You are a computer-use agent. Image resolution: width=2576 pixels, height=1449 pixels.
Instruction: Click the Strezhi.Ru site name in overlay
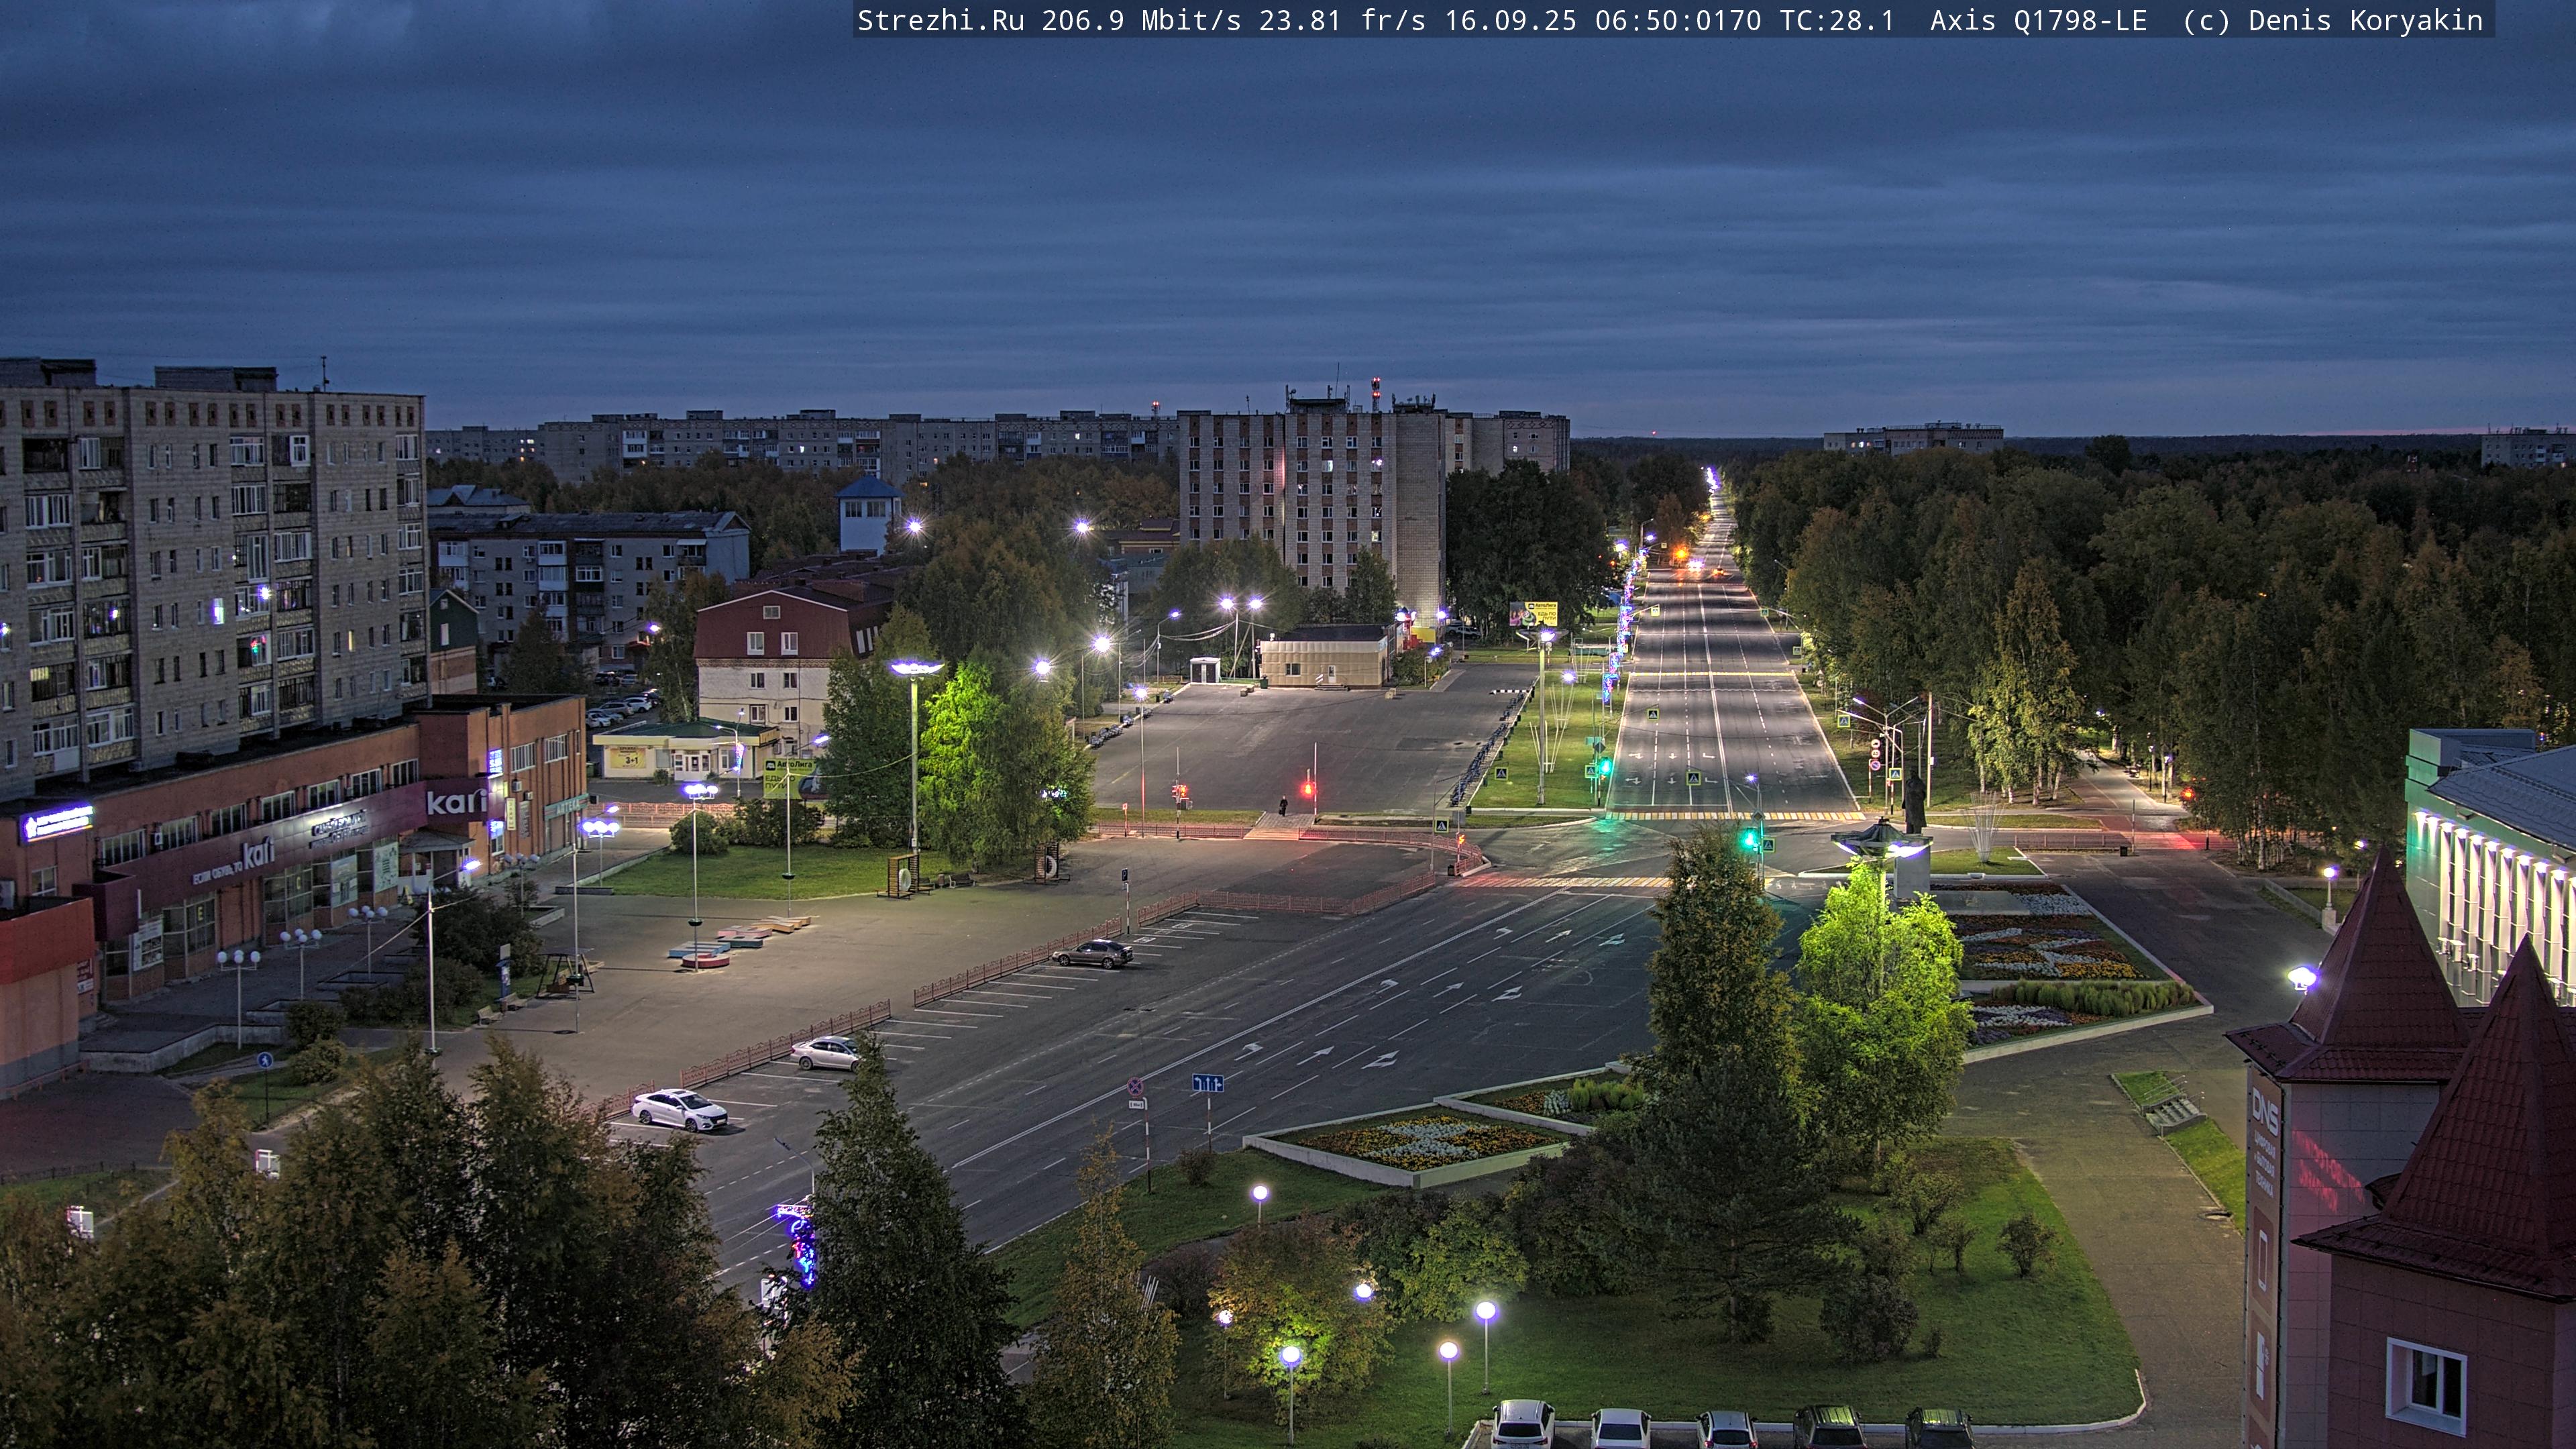point(941,21)
